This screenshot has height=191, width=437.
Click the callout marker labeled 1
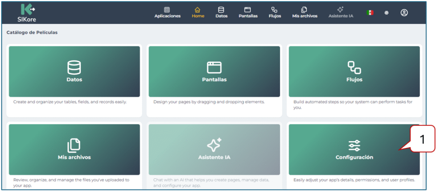[x=422, y=139]
